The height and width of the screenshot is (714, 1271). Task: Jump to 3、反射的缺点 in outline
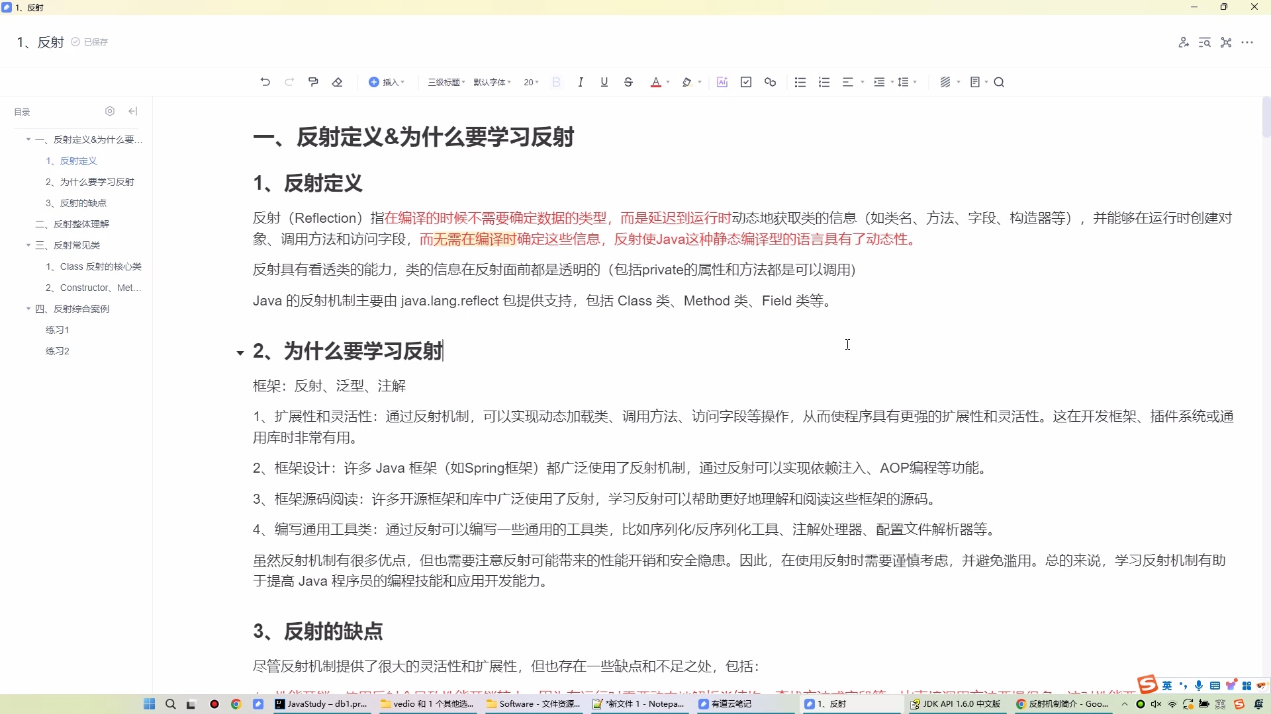[76, 203]
